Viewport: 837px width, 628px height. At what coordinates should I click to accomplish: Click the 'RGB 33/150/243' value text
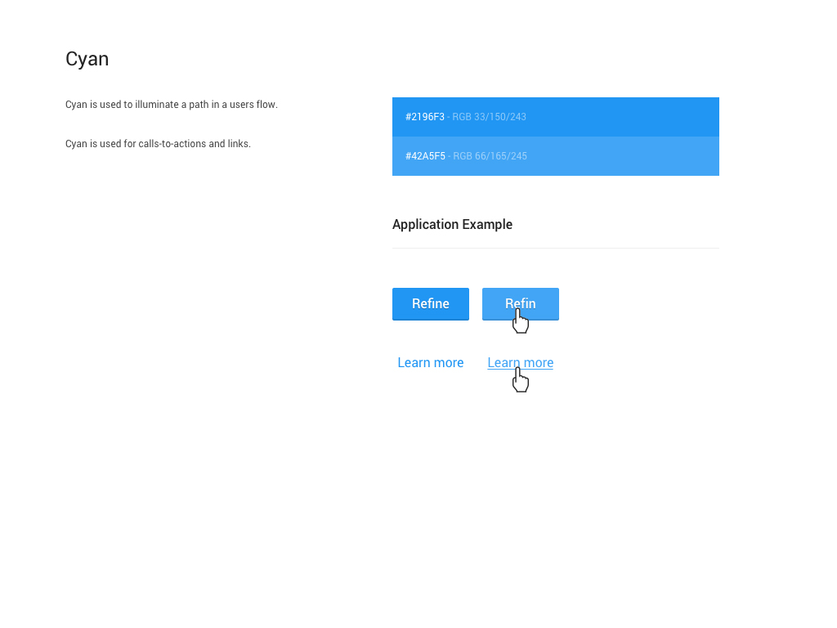pyautogui.click(x=489, y=117)
